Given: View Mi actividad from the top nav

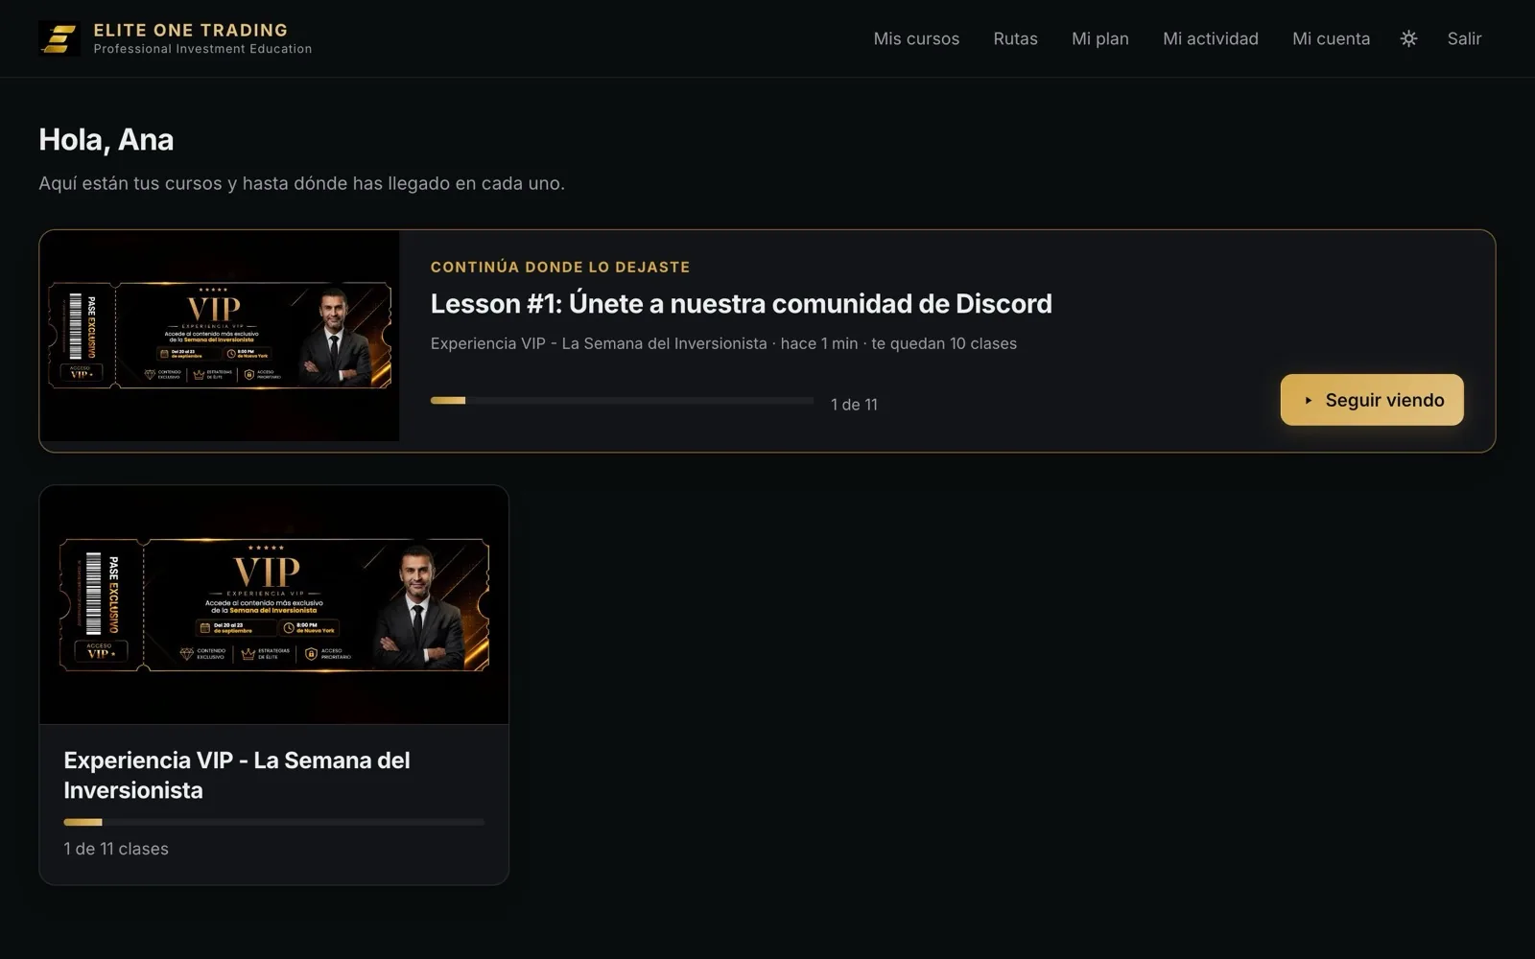Looking at the screenshot, I should [1210, 38].
